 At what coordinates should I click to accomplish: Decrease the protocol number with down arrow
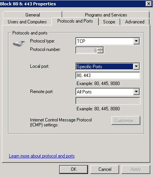[x=100, y=52]
